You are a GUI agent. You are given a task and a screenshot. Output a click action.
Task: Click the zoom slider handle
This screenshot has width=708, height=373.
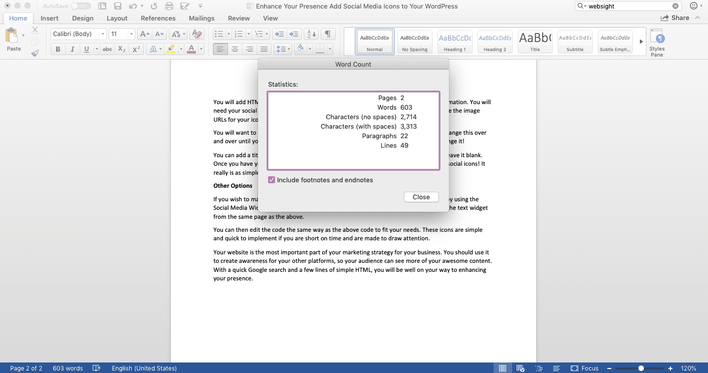pyautogui.click(x=641, y=368)
